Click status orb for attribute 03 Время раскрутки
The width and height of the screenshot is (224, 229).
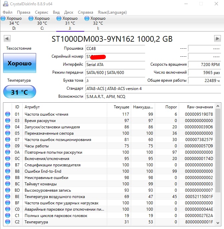click(8, 120)
